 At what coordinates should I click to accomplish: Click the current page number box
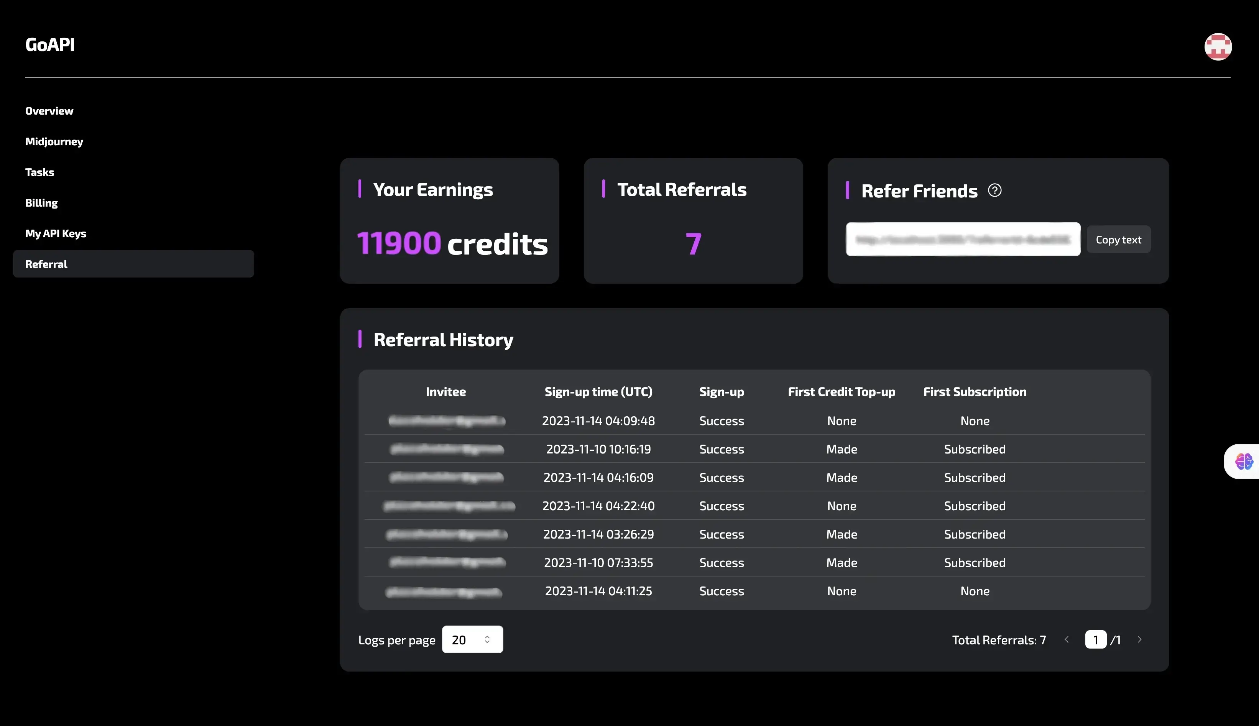click(1095, 640)
